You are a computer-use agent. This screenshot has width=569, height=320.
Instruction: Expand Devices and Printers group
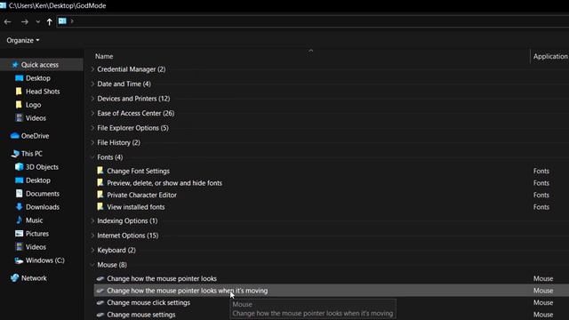[x=92, y=99]
